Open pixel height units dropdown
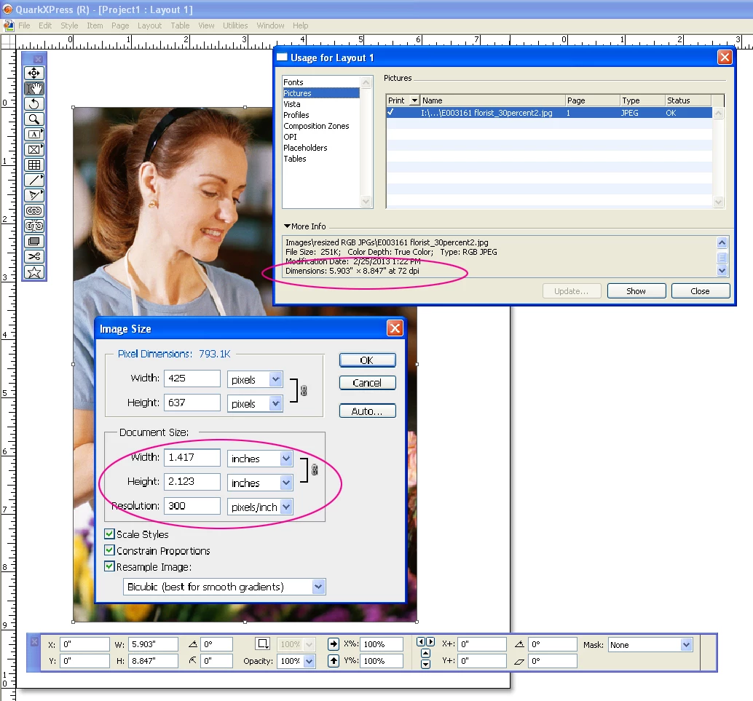This screenshot has height=701, width=753. pyautogui.click(x=276, y=403)
